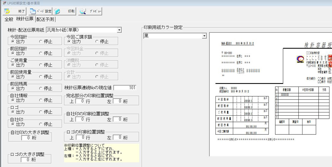Open the 配送予測 tab
The width and height of the screenshot is (332, 167).
tap(46, 19)
